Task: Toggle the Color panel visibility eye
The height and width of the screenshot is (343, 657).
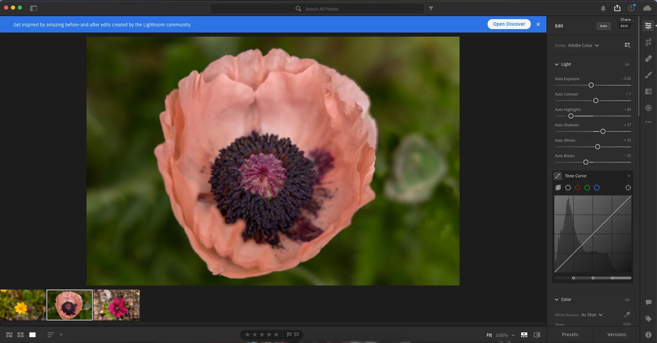Action: pyautogui.click(x=628, y=299)
